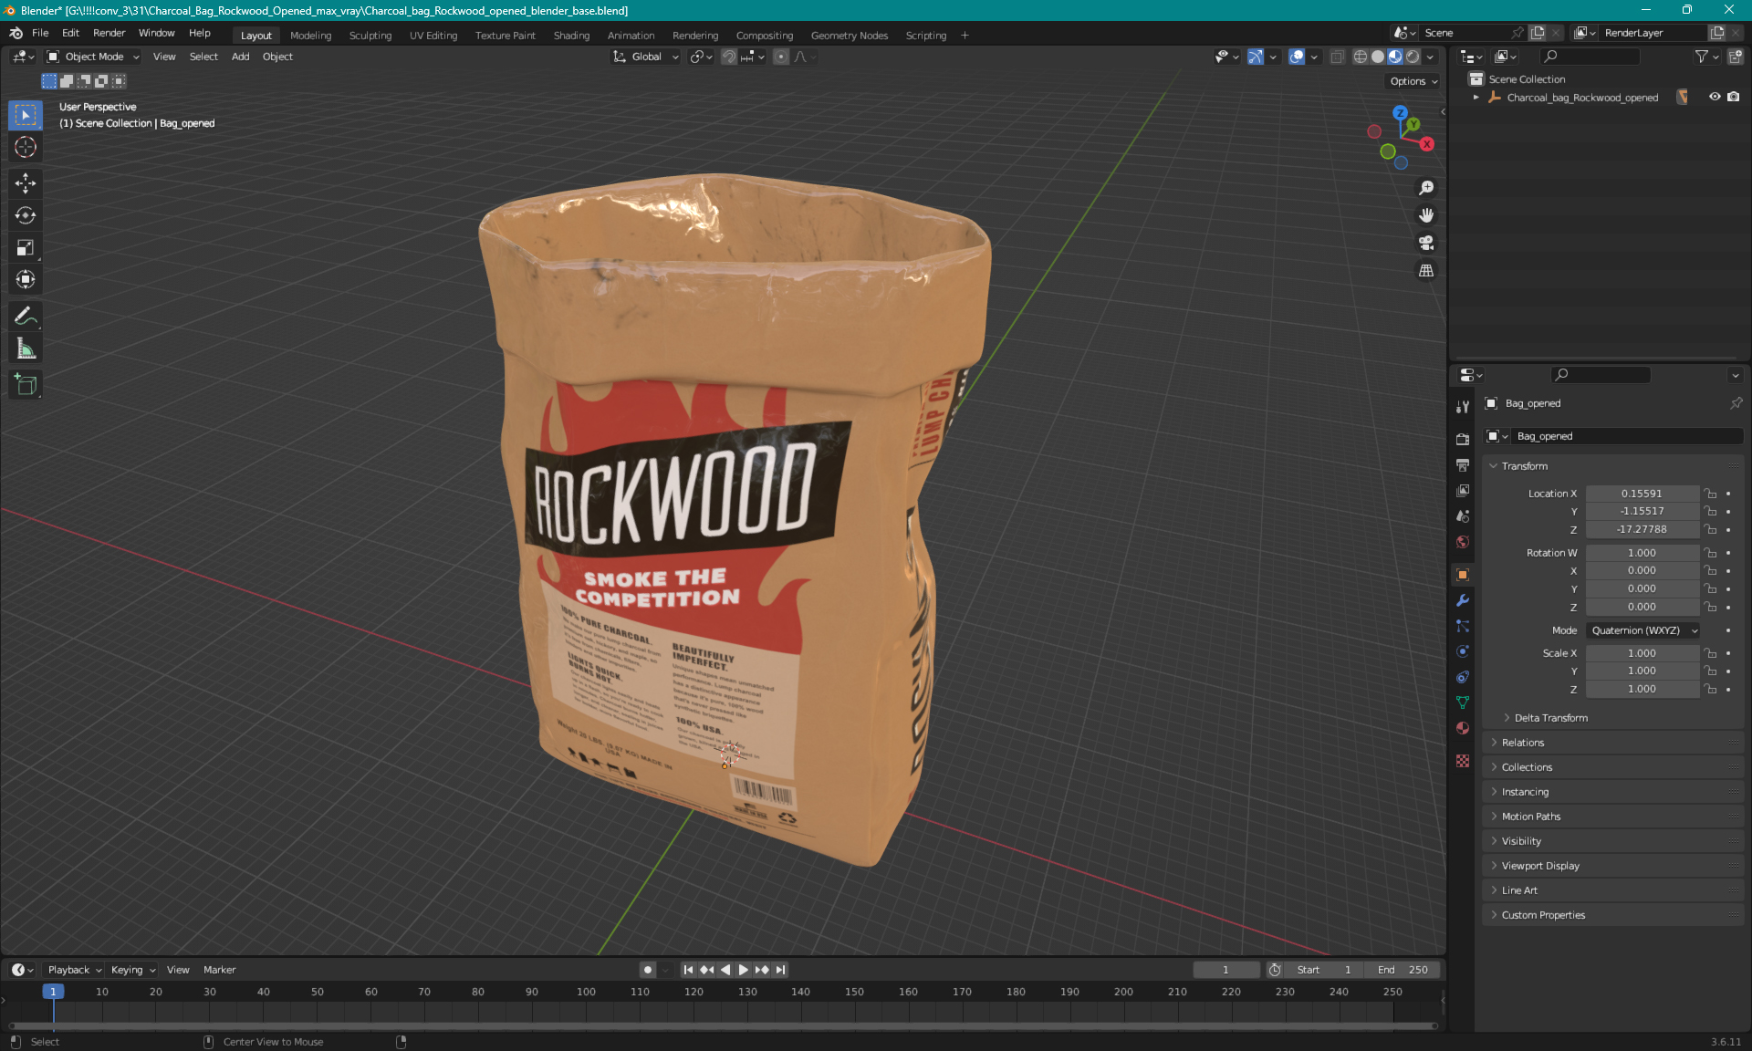The width and height of the screenshot is (1752, 1051).
Task: Click the auto keying record button
Action: coord(648,970)
